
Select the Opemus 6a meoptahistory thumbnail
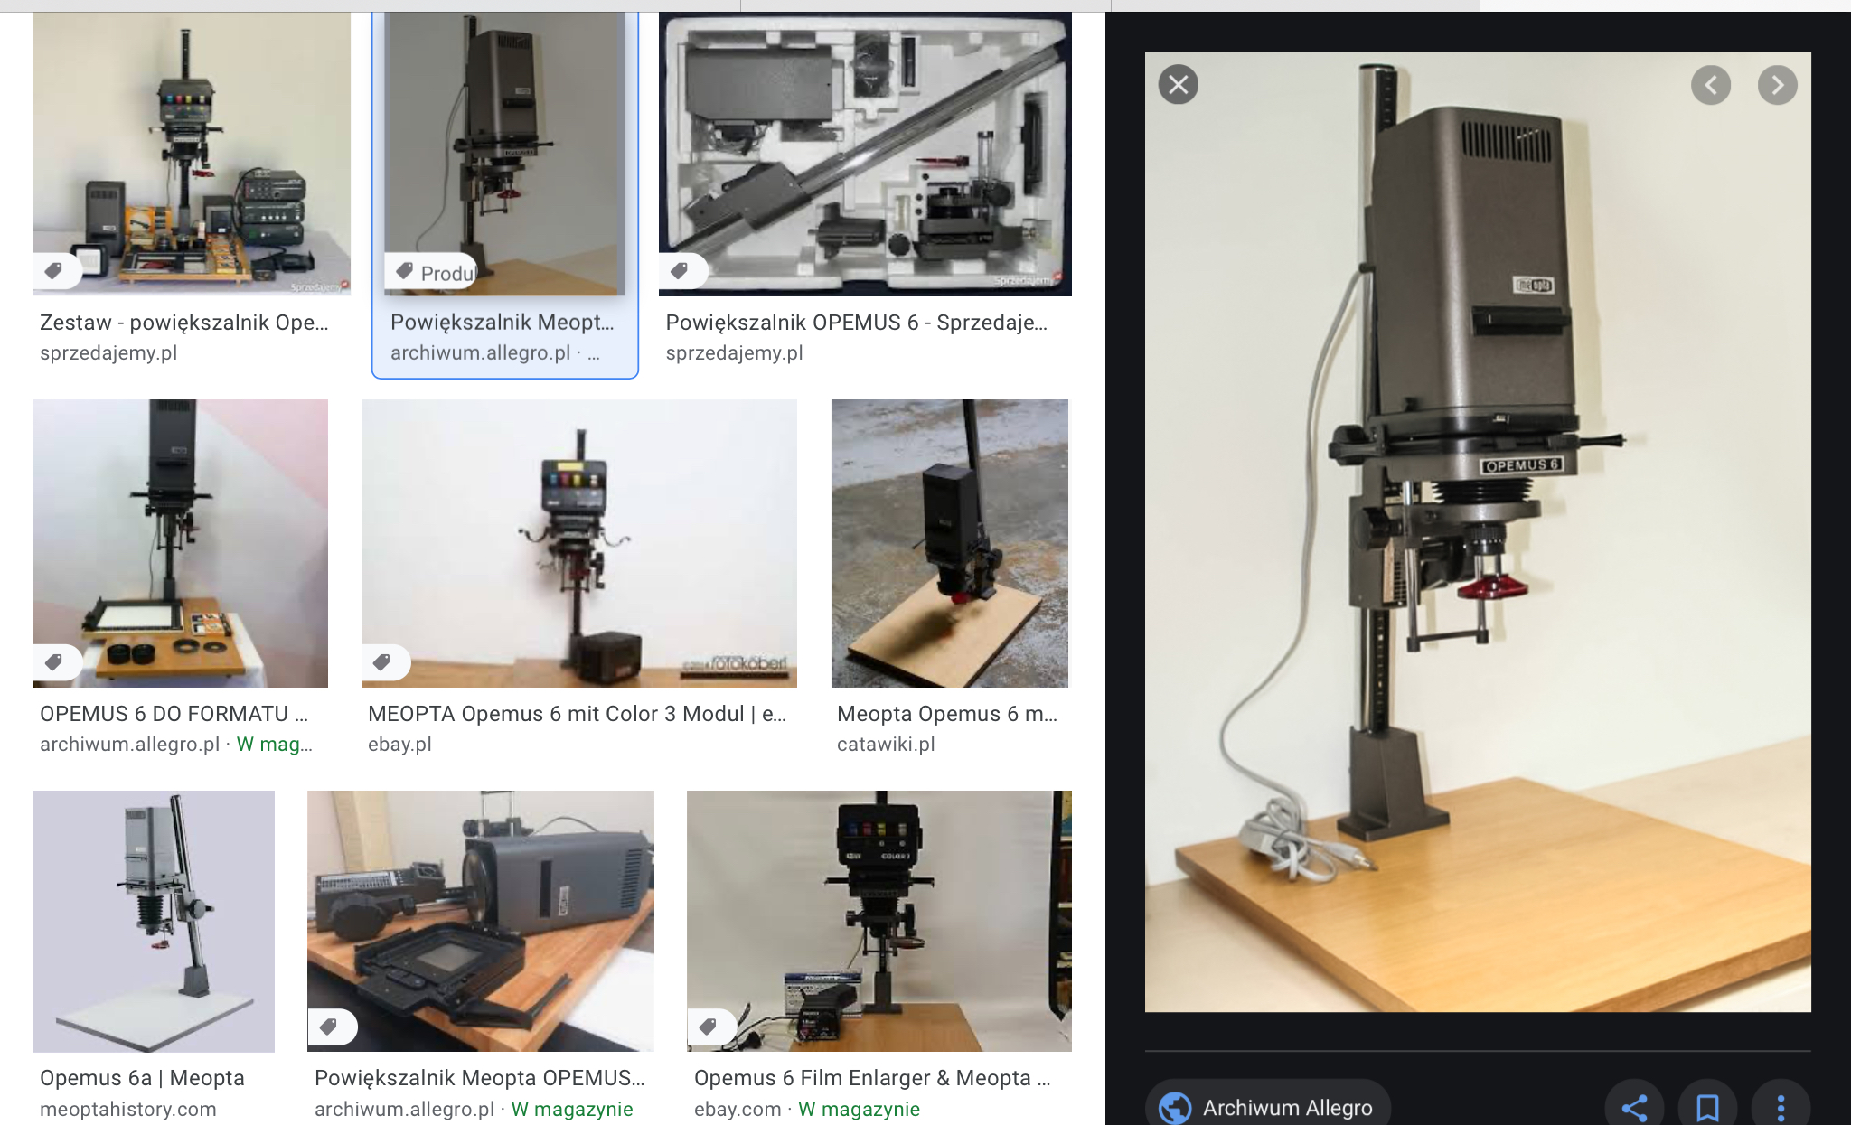pos(154,920)
